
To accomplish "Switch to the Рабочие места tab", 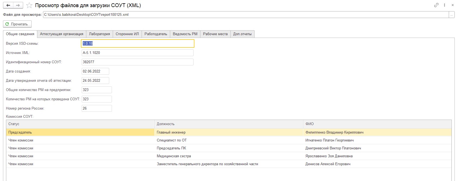I will 215,34.
